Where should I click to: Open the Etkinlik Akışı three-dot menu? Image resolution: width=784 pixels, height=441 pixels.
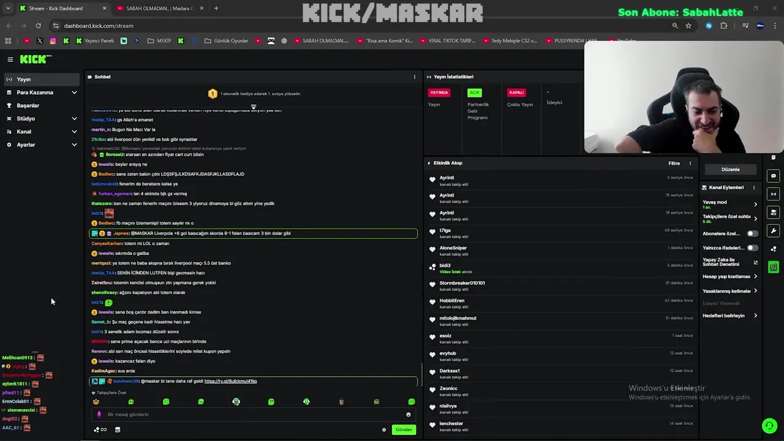[x=690, y=164]
